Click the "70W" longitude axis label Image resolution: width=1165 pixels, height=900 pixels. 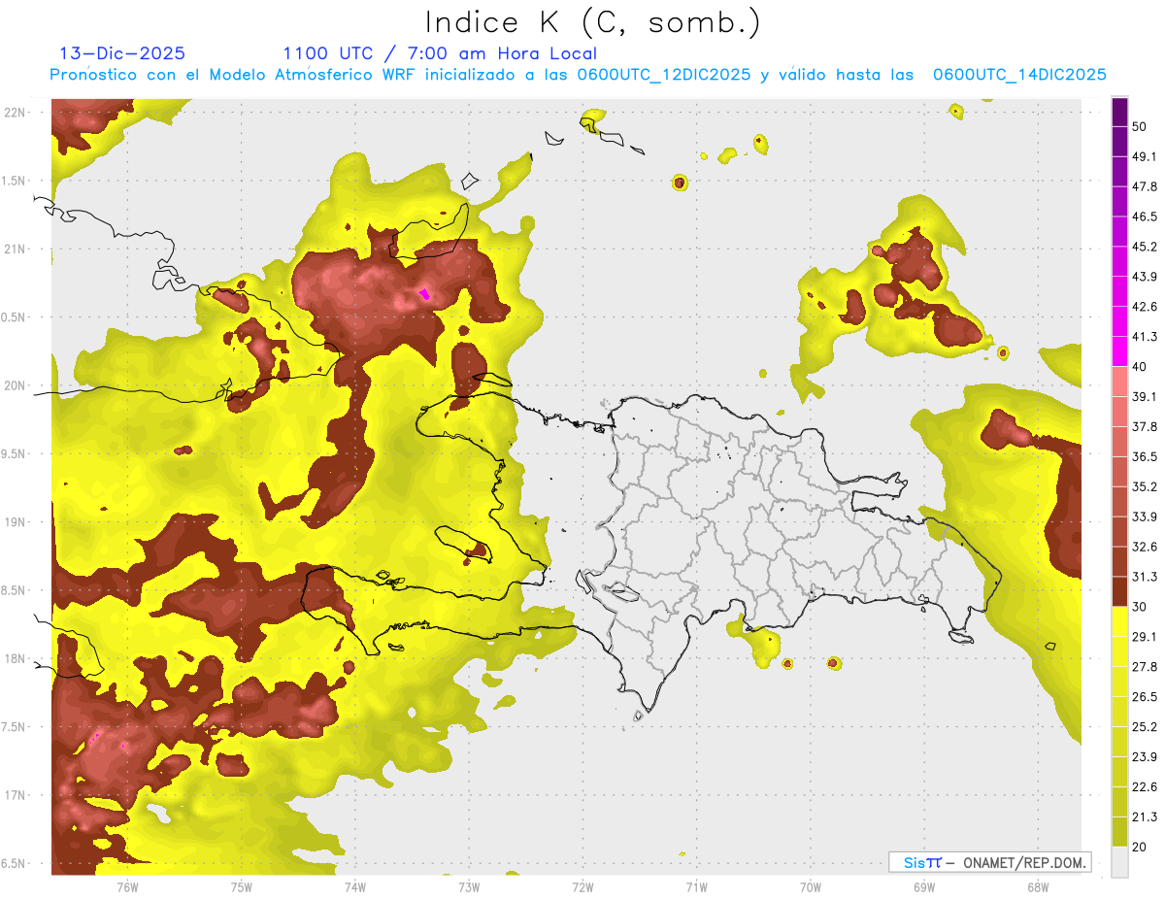pyautogui.click(x=810, y=887)
